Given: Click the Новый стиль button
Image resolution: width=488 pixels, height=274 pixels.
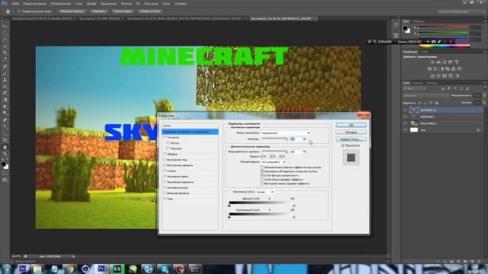Looking at the screenshot, I should click(351, 139).
